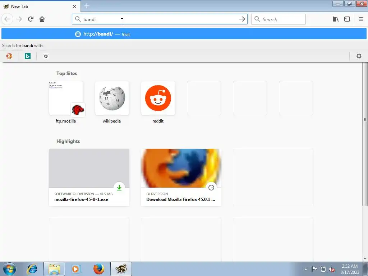This screenshot has height=276, width=368.
Task: Open mozilla-firefox-45-0-1.exe highlight card
Action: (x=89, y=178)
